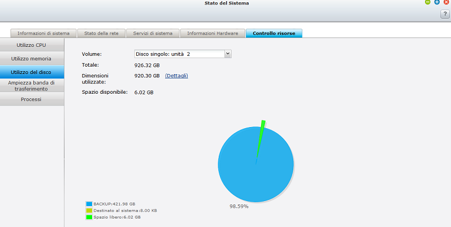Click the Dettagli link
Image resolution: width=451 pixels, height=227 pixels.
coord(176,76)
